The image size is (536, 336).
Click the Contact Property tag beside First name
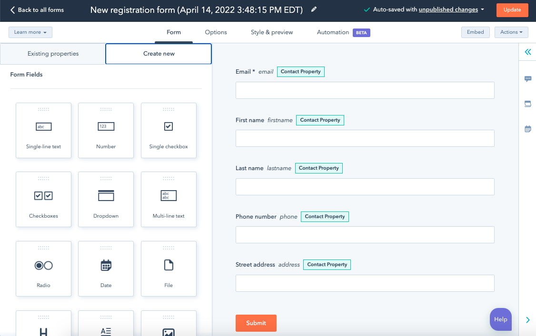pyautogui.click(x=320, y=120)
